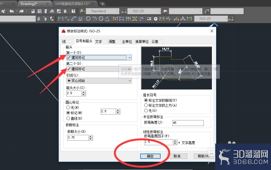Image resolution: width=271 pixels, height=170 pixels.
Task: Click the Dimension Update tool
Action: pos(189,19)
